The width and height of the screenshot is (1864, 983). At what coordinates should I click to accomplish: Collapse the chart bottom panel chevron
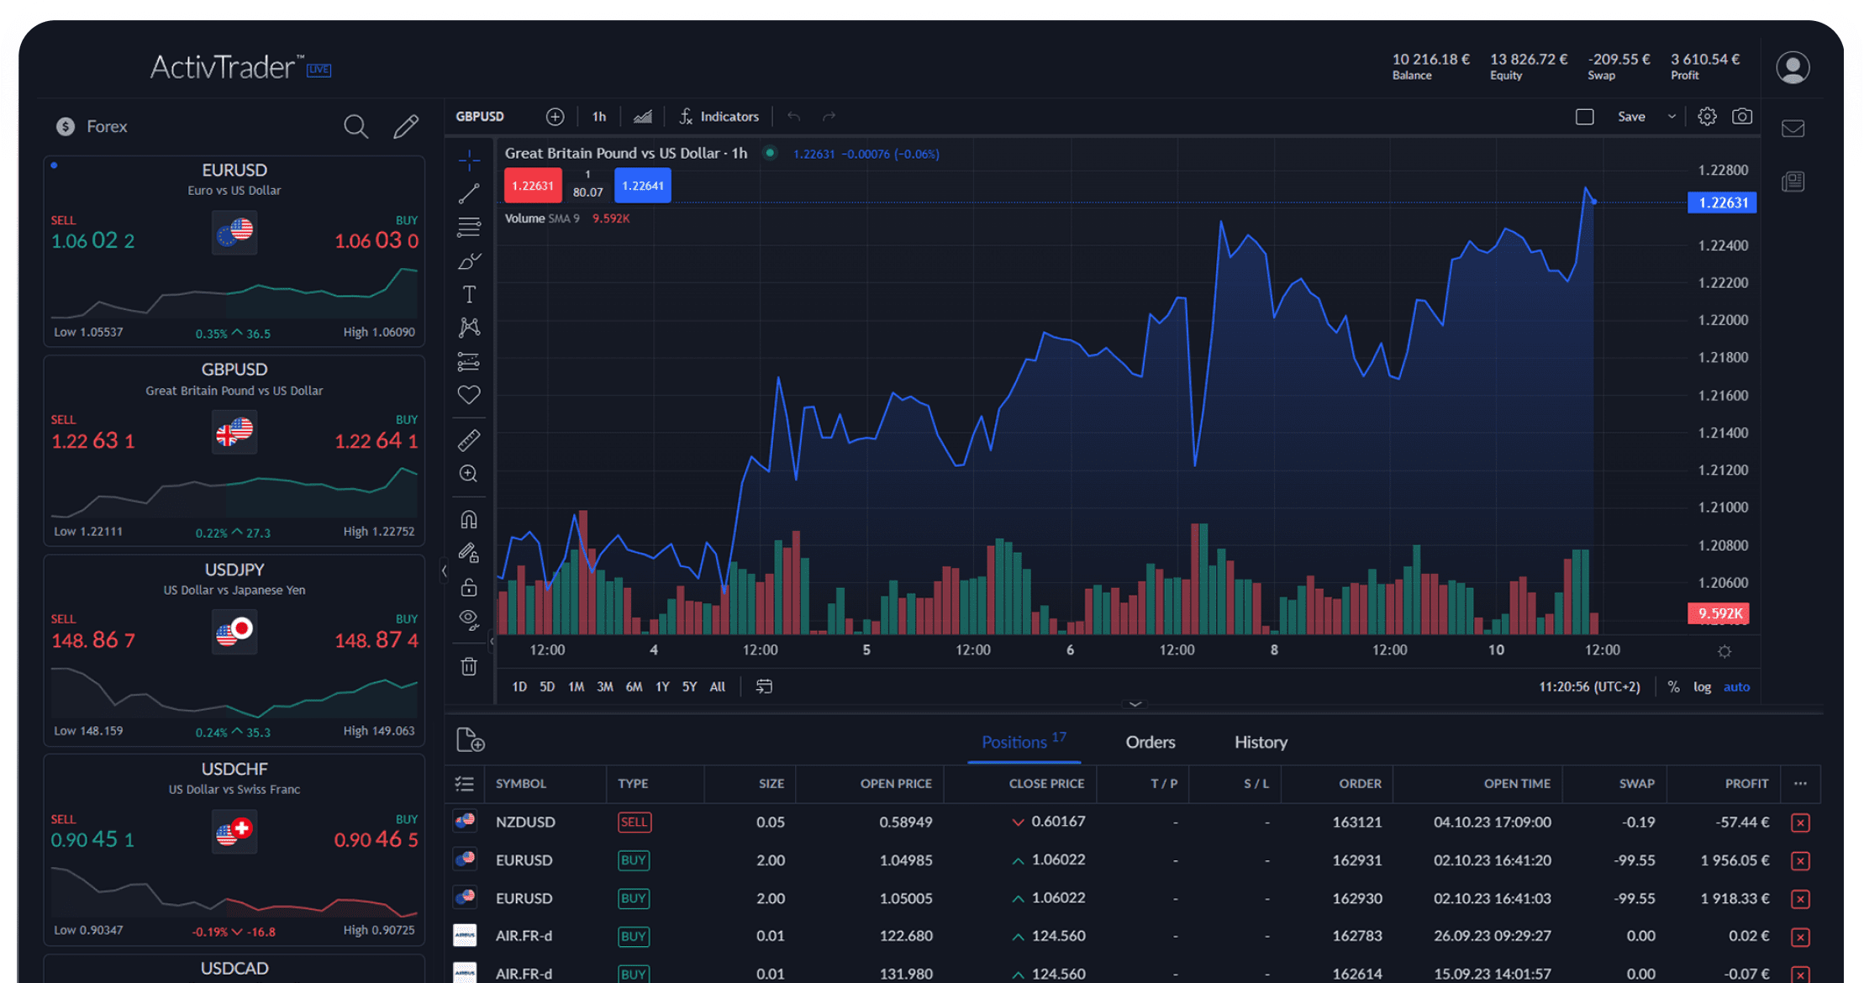point(1135,704)
